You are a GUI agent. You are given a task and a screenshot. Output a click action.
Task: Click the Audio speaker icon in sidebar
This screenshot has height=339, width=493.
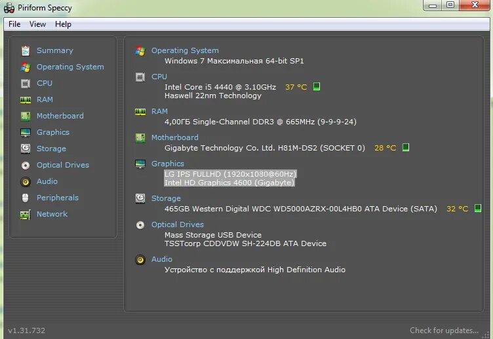(26, 181)
